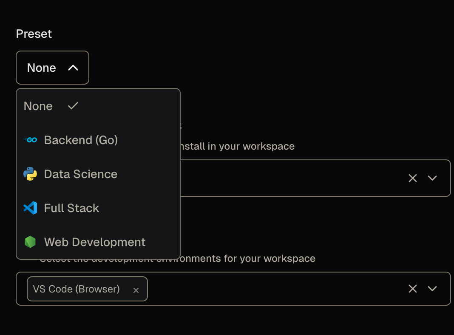Focus the development environments multi-select field
Image resolution: width=454 pixels, height=335 pixels.
[x=233, y=289]
